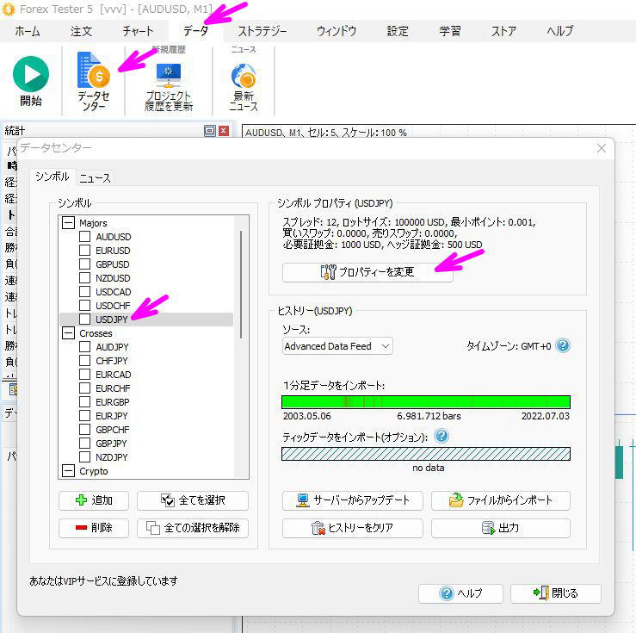Click the tick data import help icon

click(441, 436)
